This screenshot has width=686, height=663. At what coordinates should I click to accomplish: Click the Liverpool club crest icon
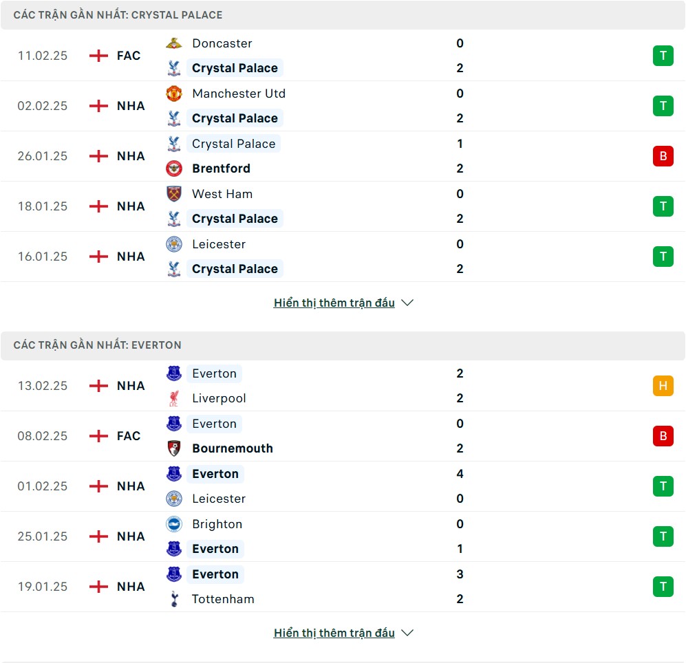174,398
